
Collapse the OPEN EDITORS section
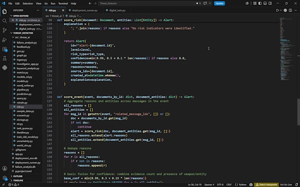21,16
